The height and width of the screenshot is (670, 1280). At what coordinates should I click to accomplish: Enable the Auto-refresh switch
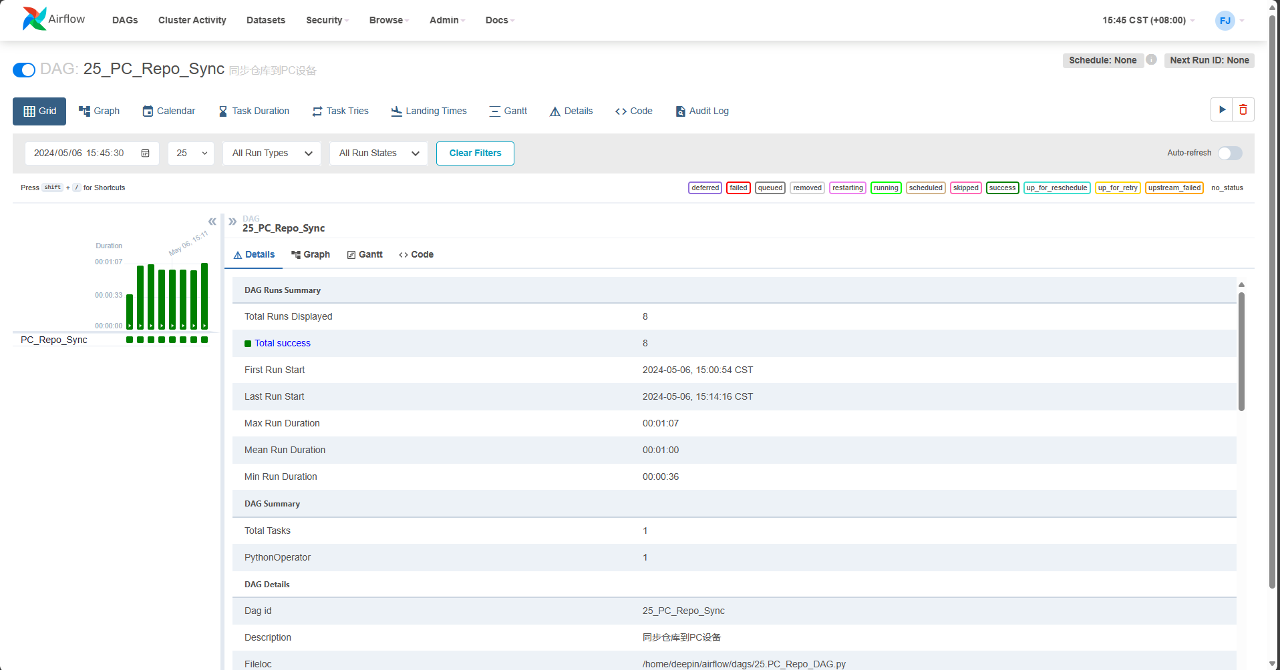pos(1230,153)
